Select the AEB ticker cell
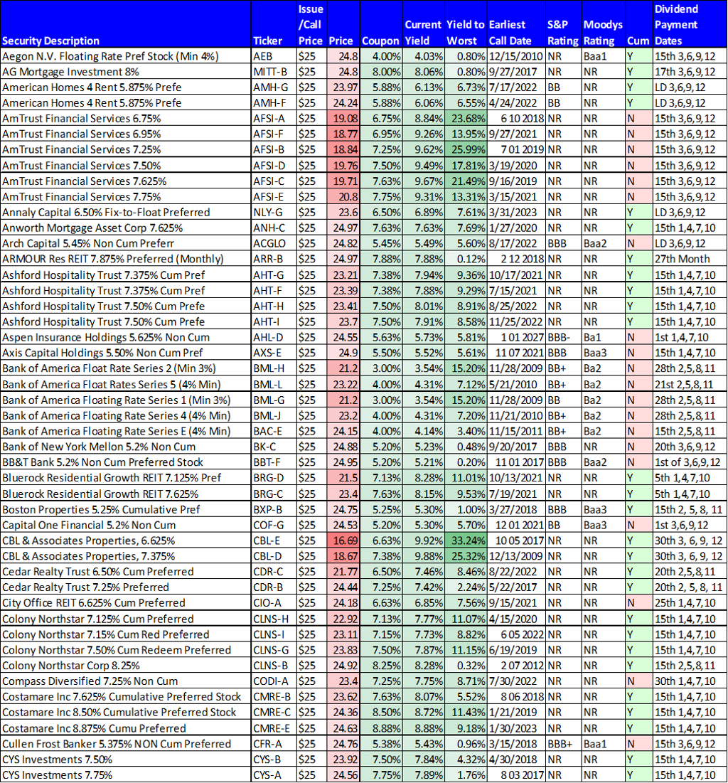Viewport: 728px width, 783px height. pyautogui.click(x=274, y=56)
